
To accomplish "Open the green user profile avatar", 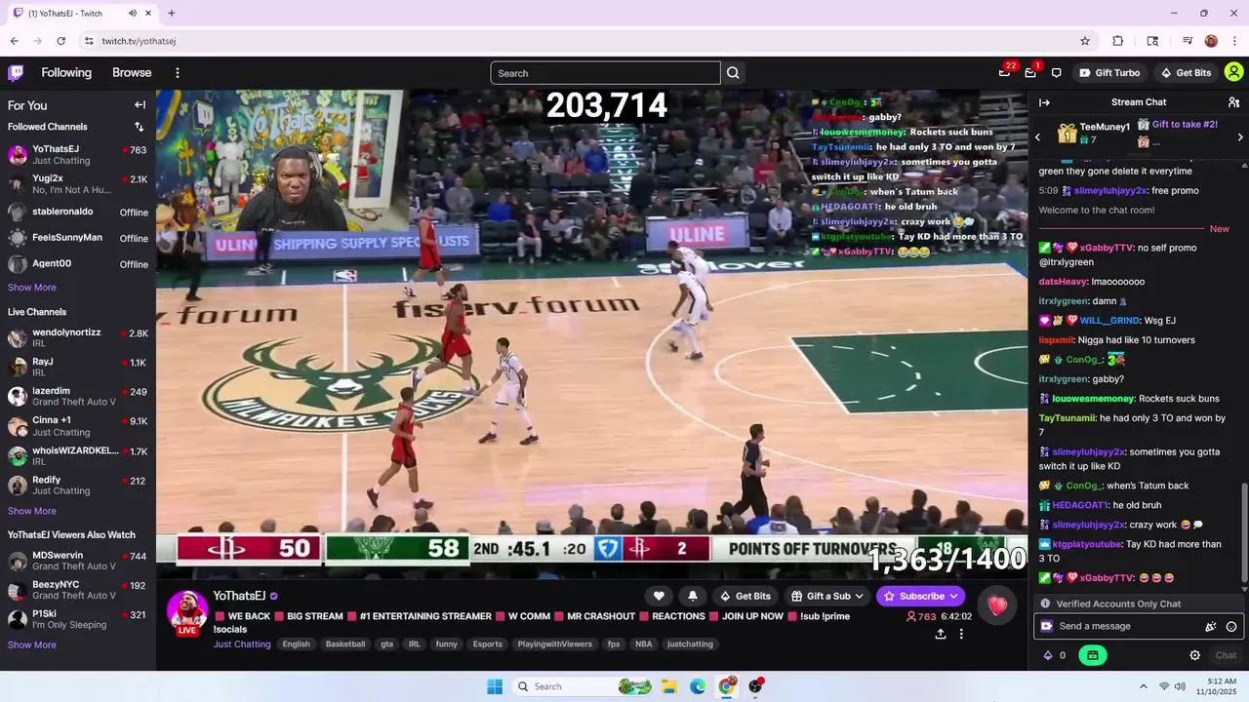I will [x=1233, y=73].
